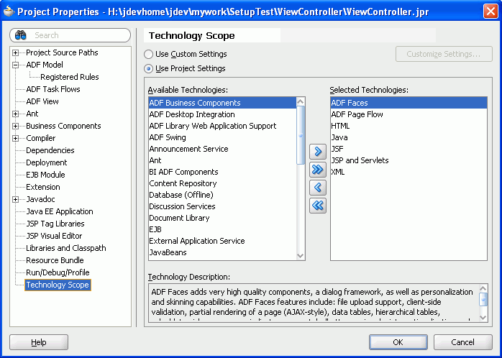
Task: Click the binoculars search icon
Action: click(21, 35)
